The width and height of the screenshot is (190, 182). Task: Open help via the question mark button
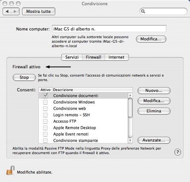[178, 152]
